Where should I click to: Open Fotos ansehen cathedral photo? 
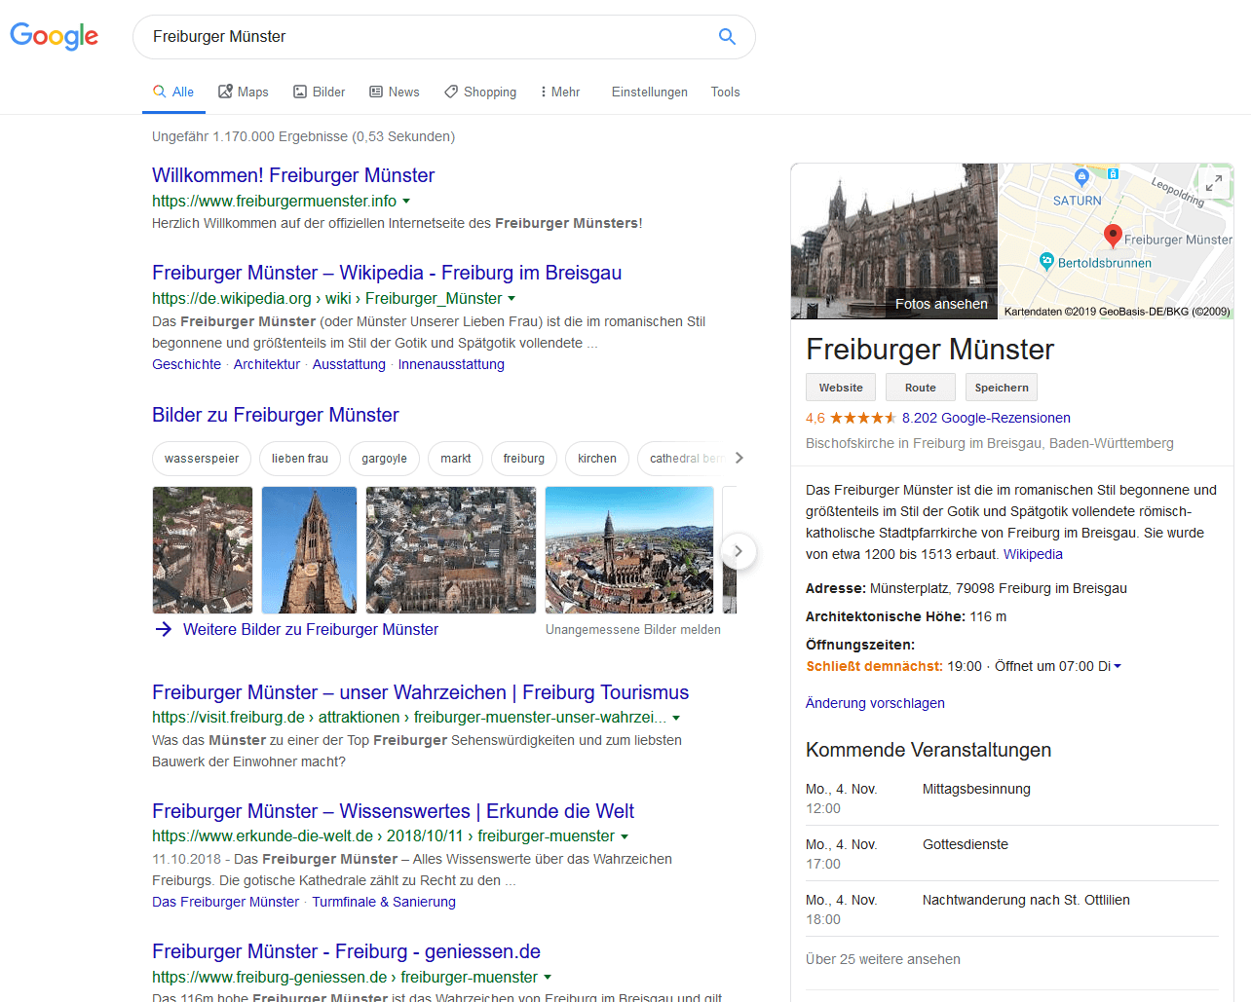(x=894, y=241)
